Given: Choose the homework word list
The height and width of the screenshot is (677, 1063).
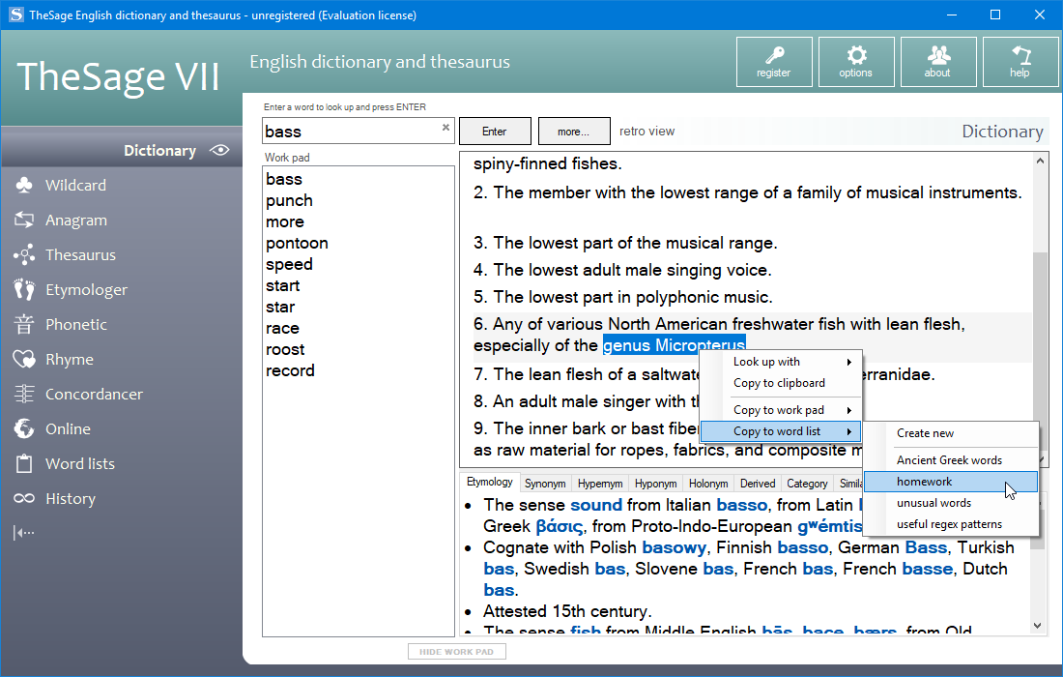Looking at the screenshot, I should coord(951,482).
